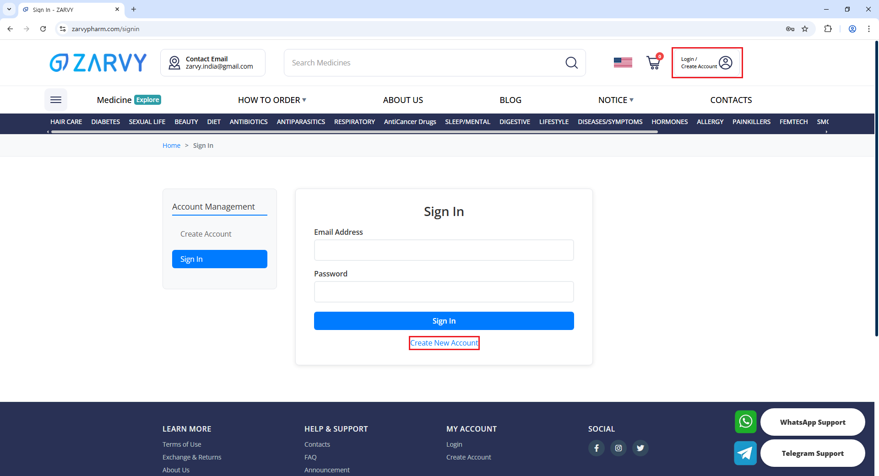Visit the Twitter social page
Viewport: 879px width, 476px height.
point(640,448)
